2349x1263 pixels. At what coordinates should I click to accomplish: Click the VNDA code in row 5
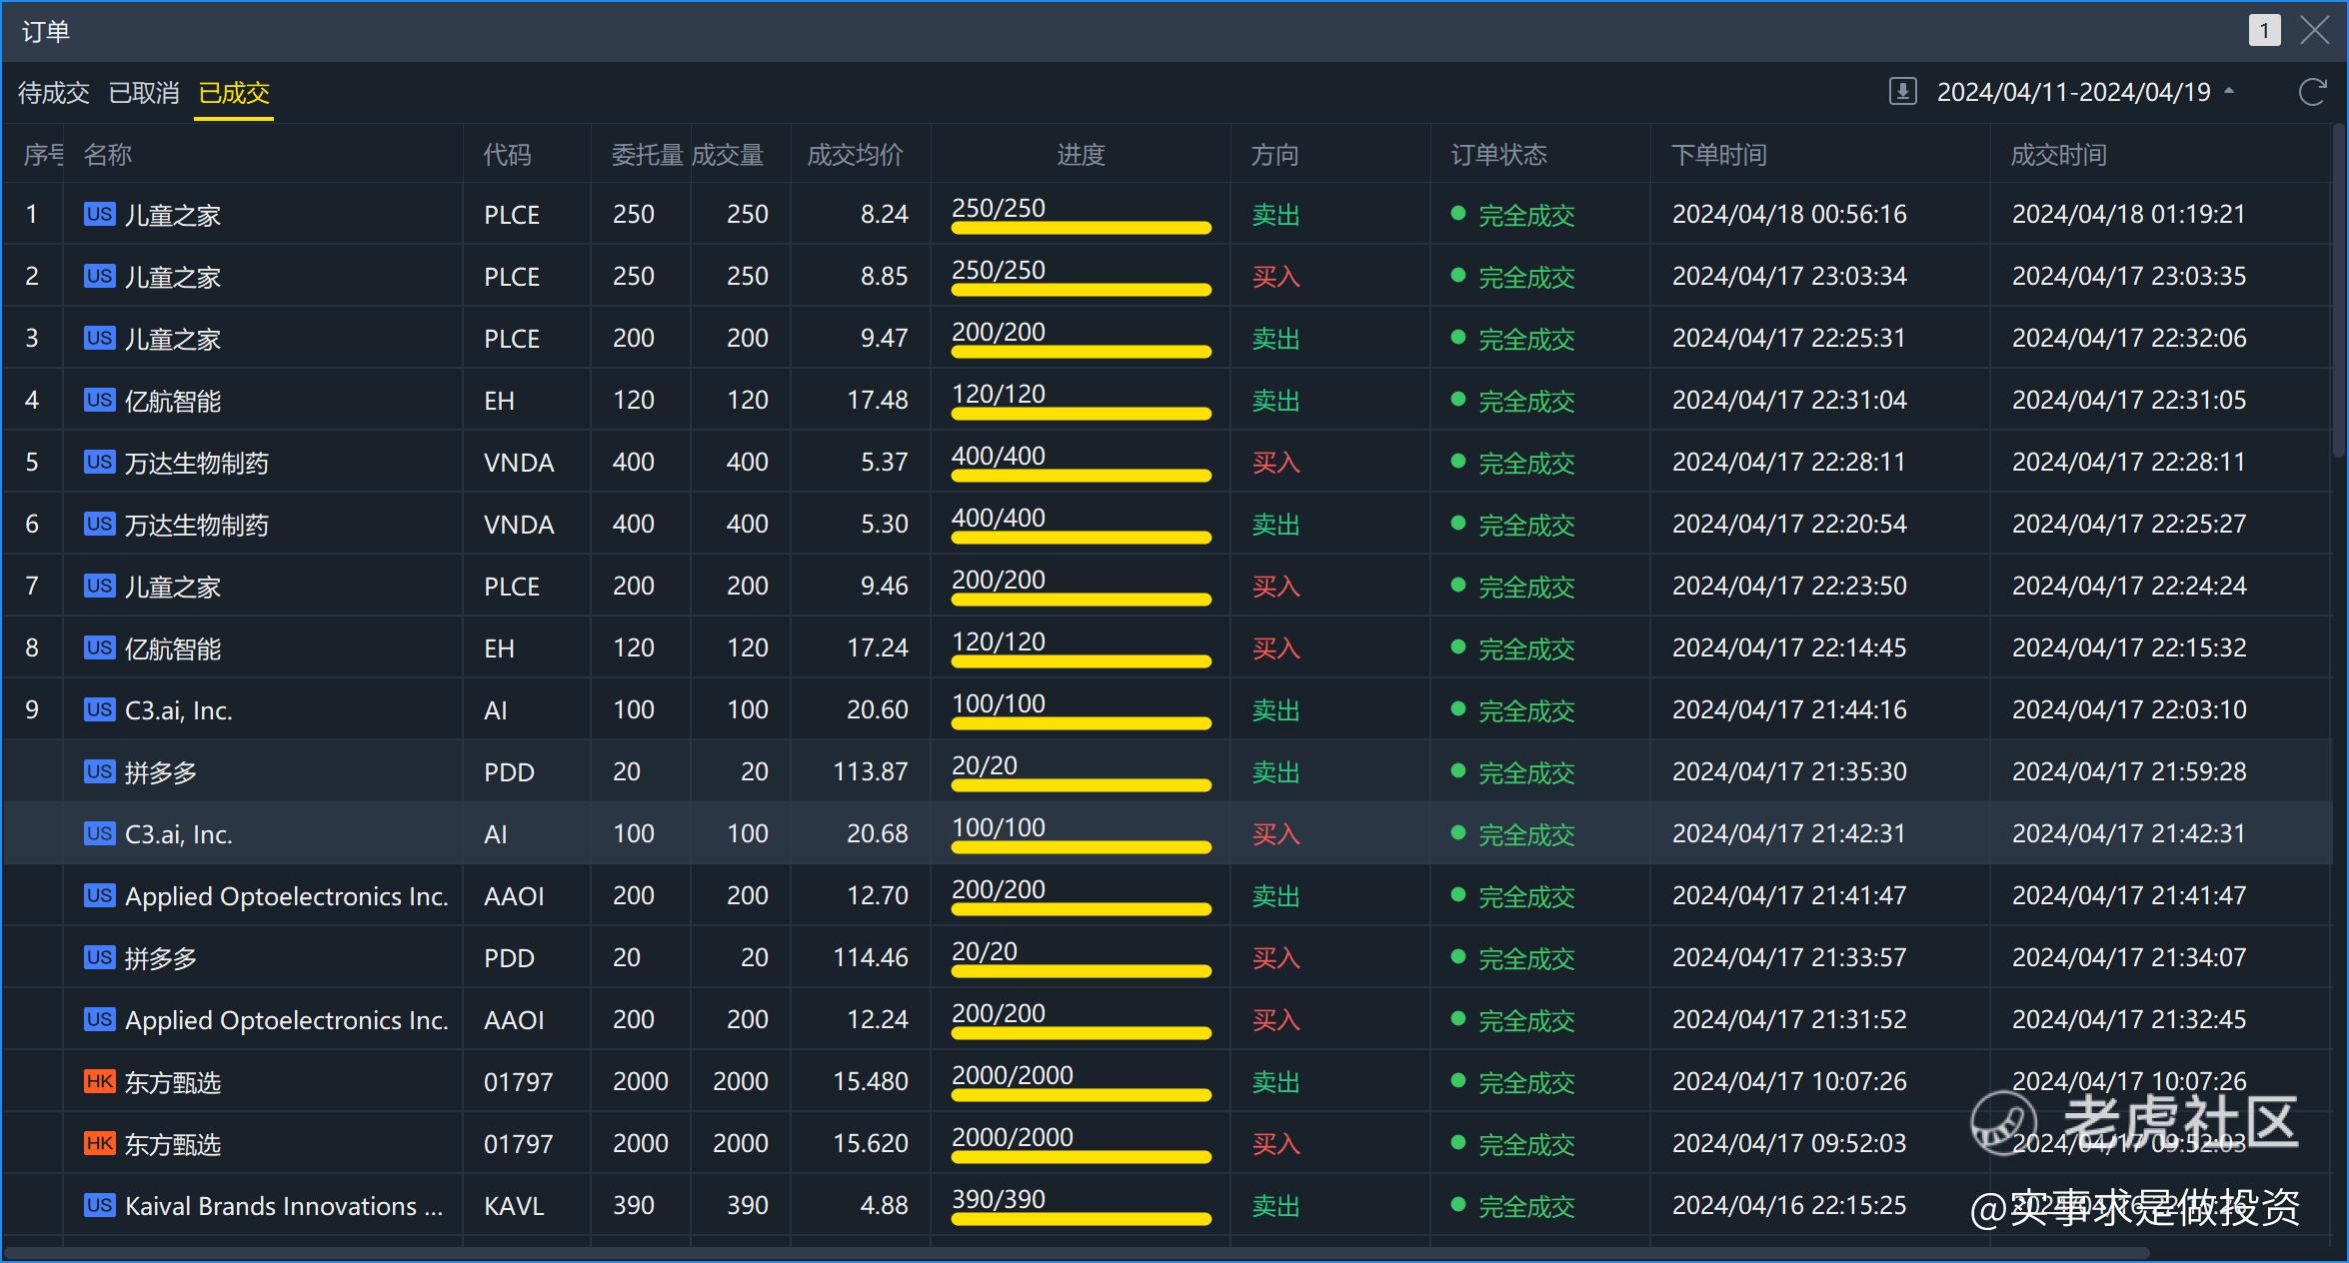click(x=519, y=463)
